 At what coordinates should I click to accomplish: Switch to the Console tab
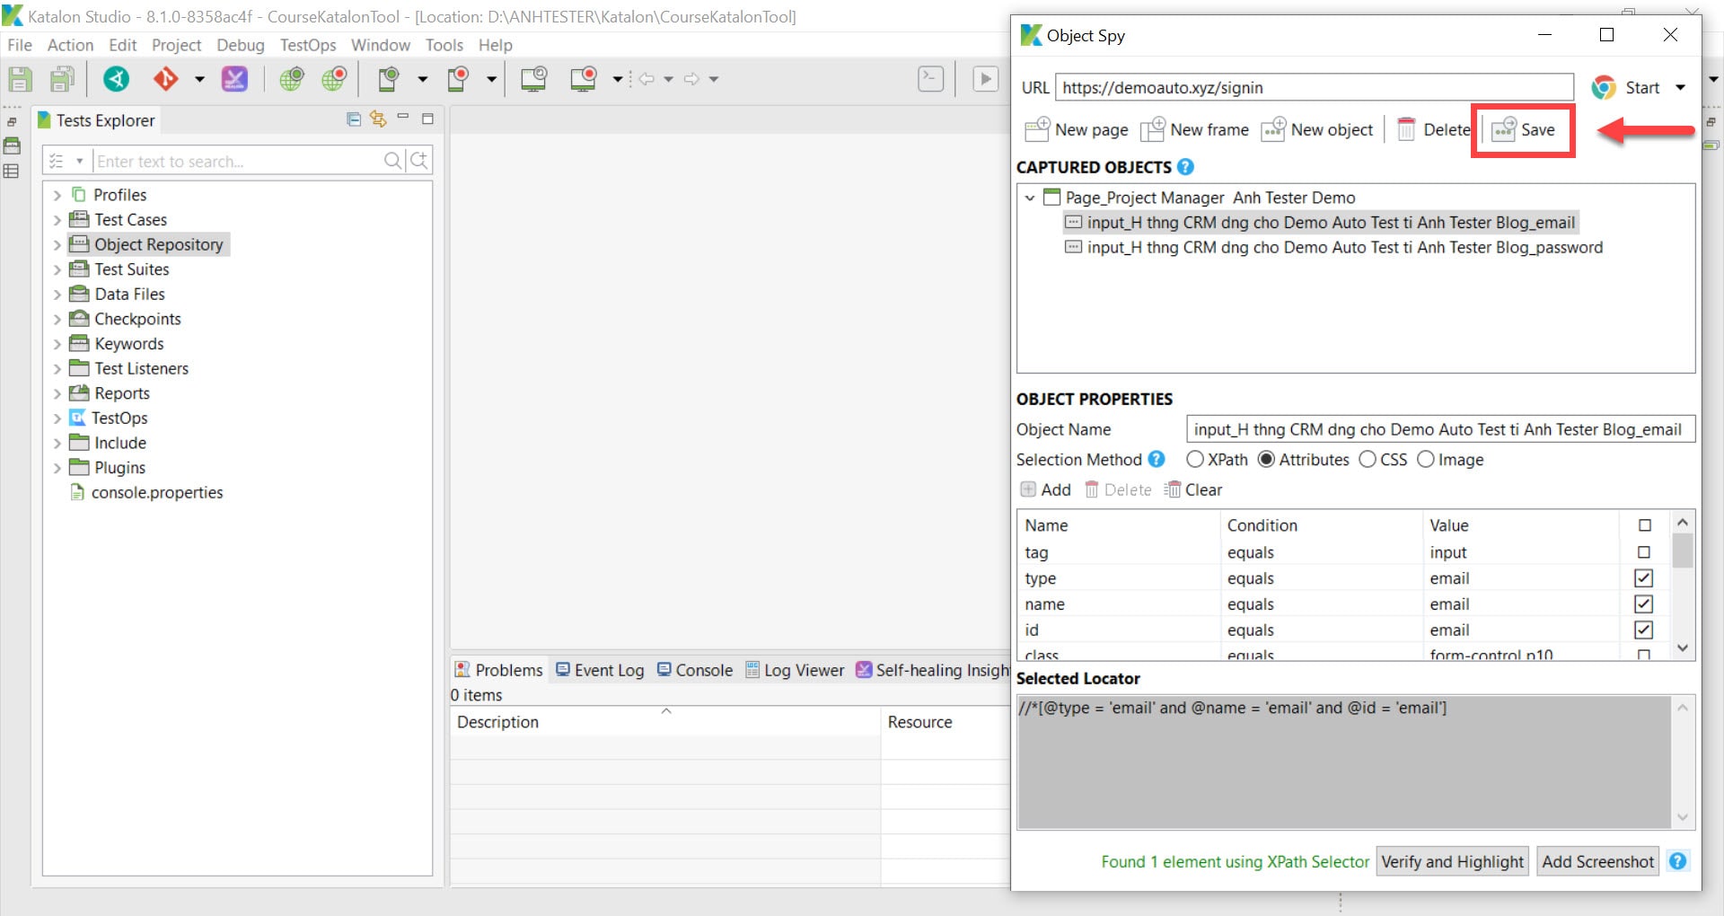coord(695,670)
